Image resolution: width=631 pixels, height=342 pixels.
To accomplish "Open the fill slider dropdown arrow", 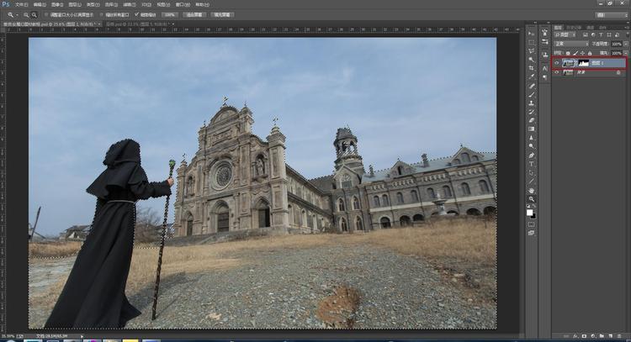I will tap(625, 53).
